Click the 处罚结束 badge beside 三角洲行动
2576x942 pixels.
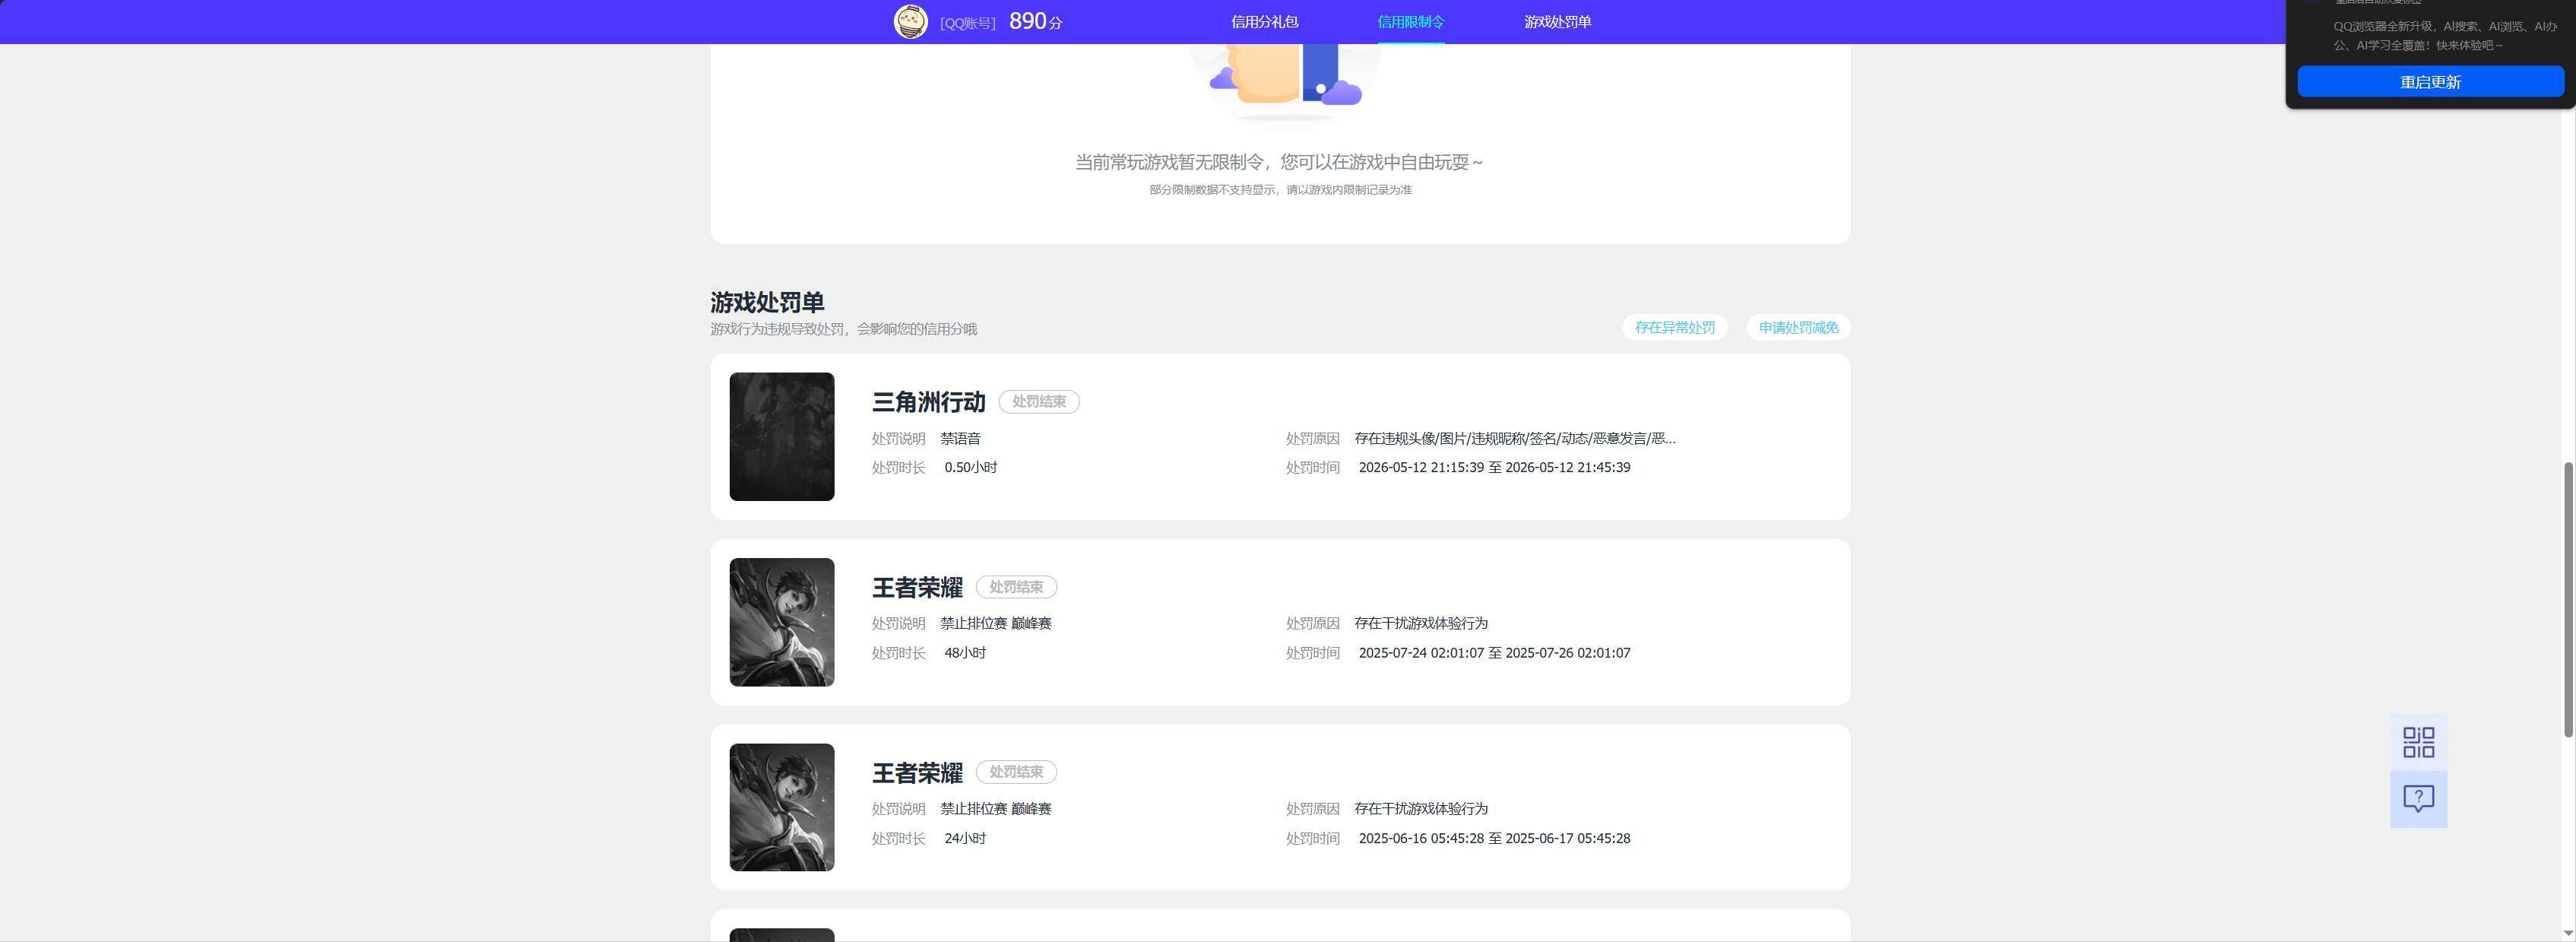[1039, 402]
